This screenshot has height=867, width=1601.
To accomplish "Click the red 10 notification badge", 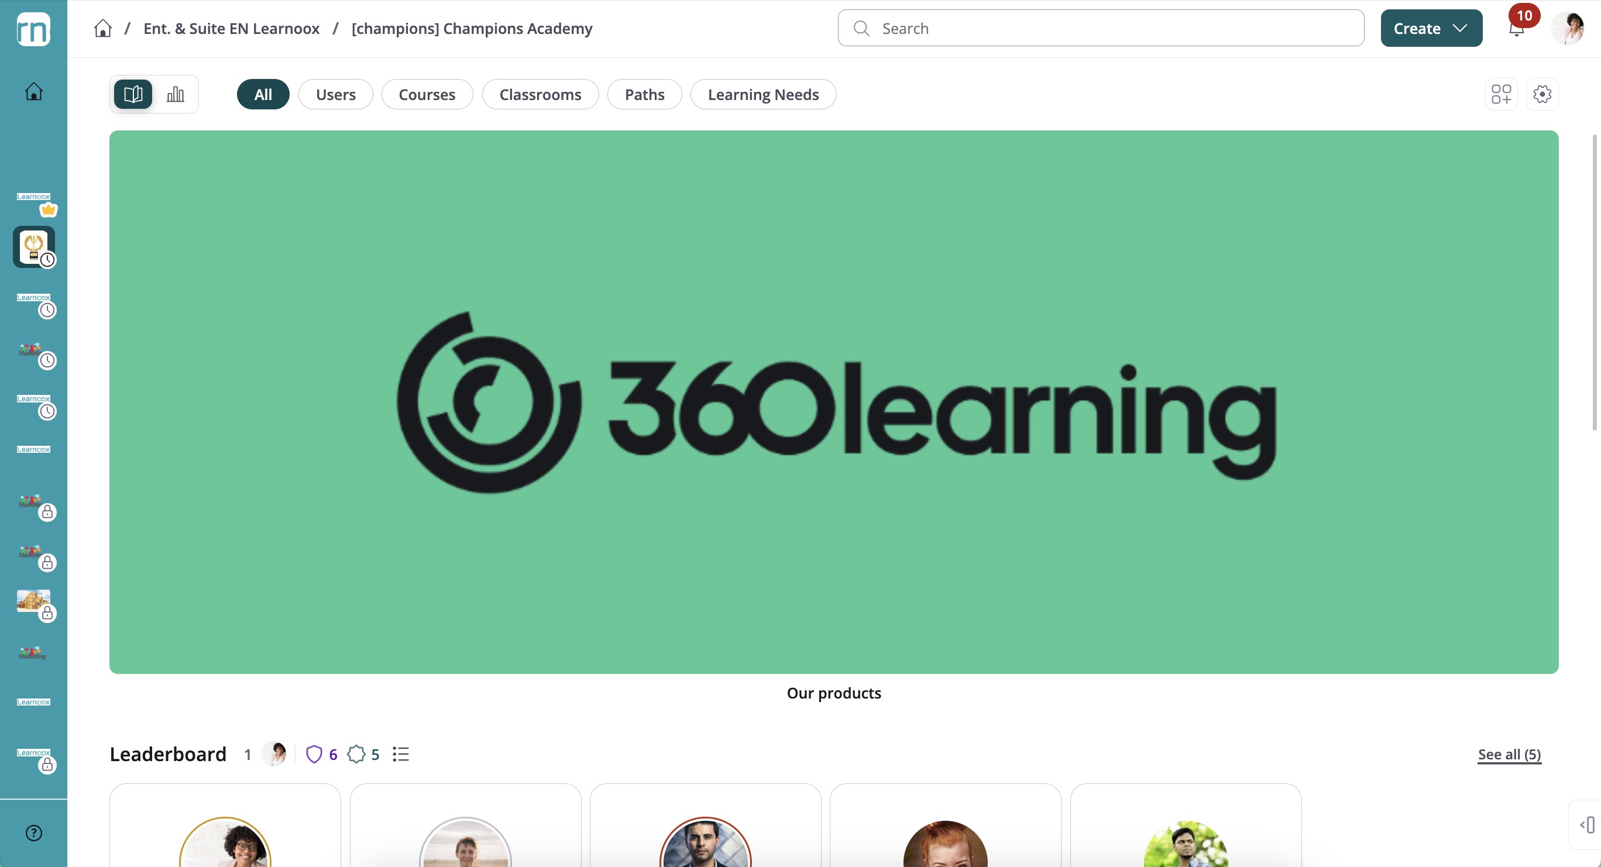I will coord(1524,16).
